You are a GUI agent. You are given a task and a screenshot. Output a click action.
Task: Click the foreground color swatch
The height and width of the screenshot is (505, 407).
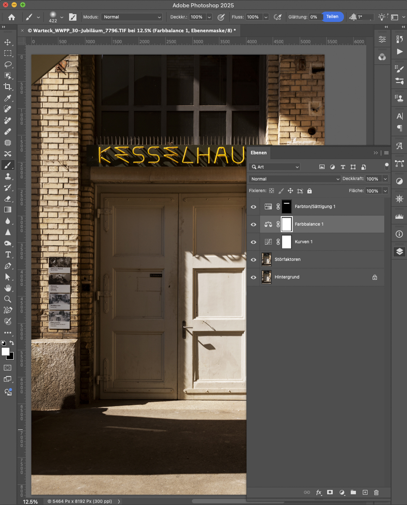tap(6, 352)
